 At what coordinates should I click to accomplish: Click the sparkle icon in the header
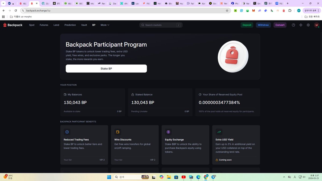click(301, 25)
